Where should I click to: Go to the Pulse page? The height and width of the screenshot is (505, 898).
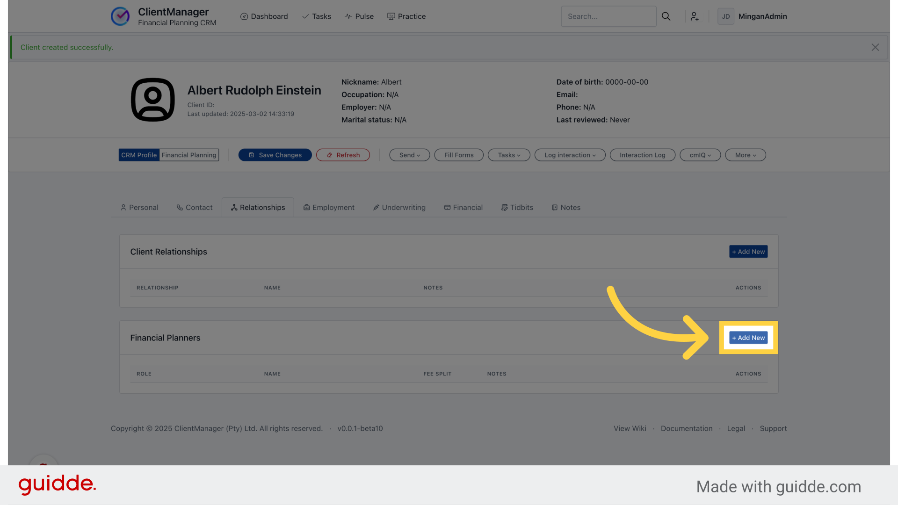coord(359,16)
